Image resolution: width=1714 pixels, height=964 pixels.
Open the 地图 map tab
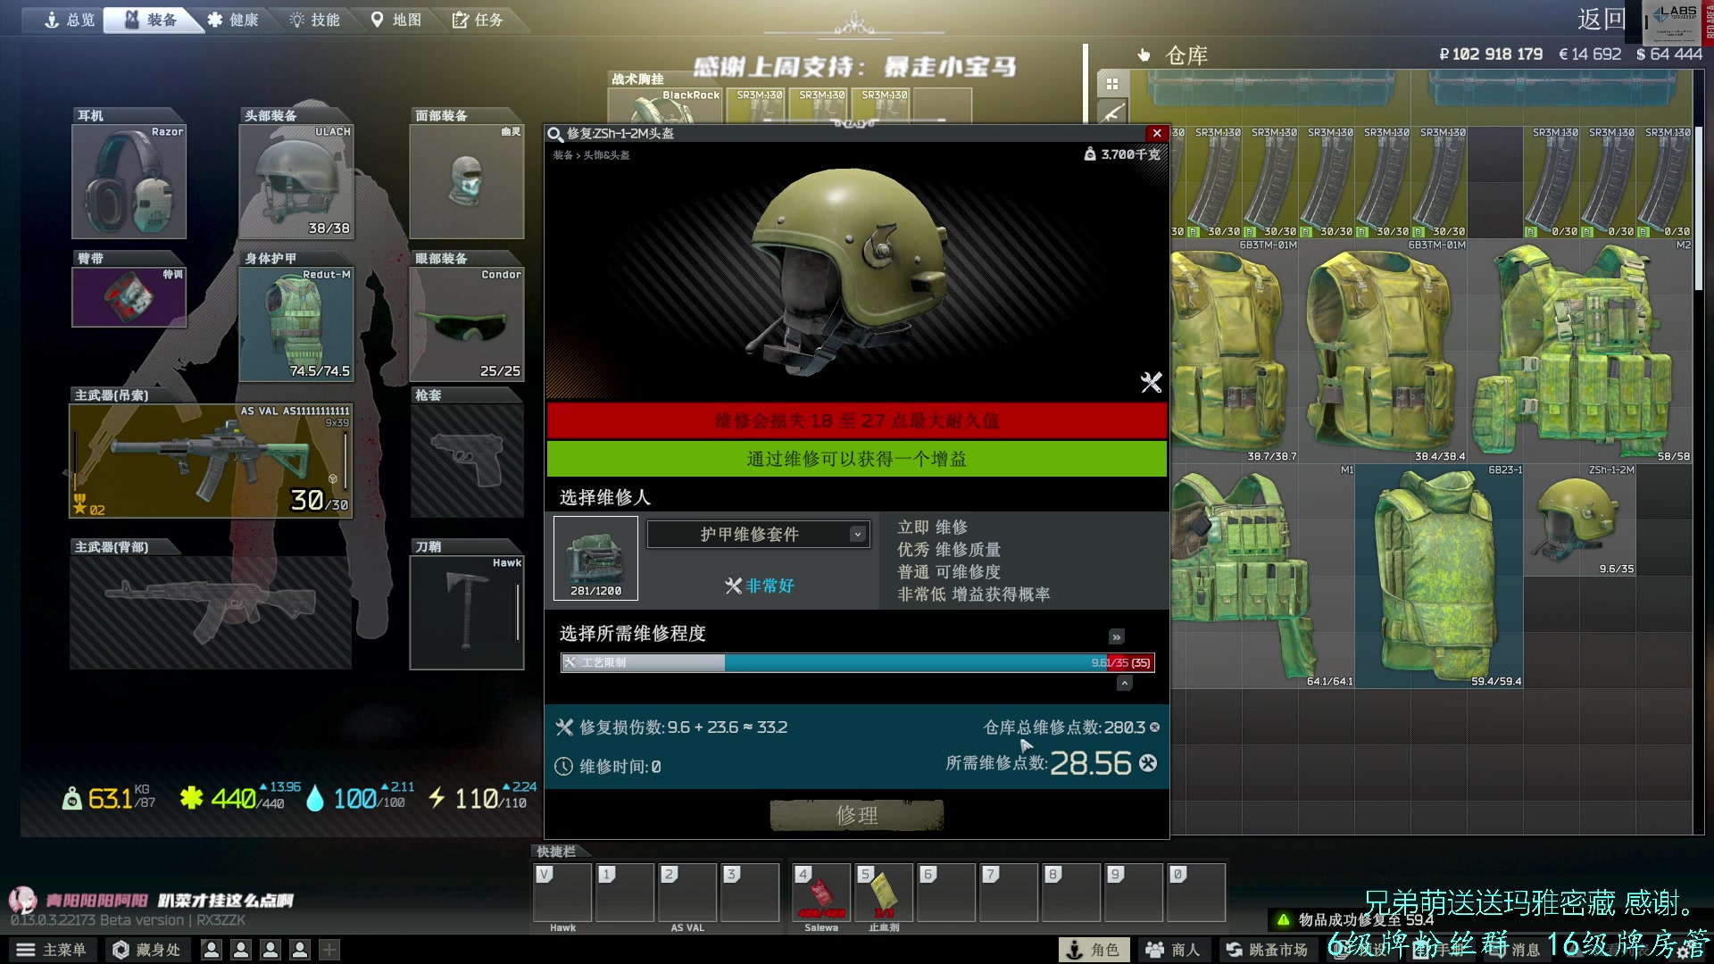(395, 20)
